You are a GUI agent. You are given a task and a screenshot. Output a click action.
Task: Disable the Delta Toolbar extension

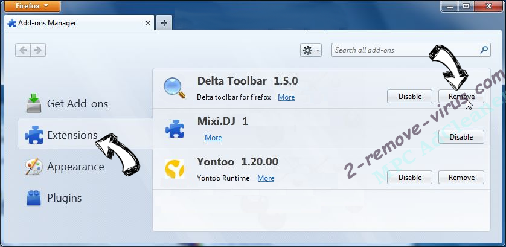pyautogui.click(x=409, y=97)
